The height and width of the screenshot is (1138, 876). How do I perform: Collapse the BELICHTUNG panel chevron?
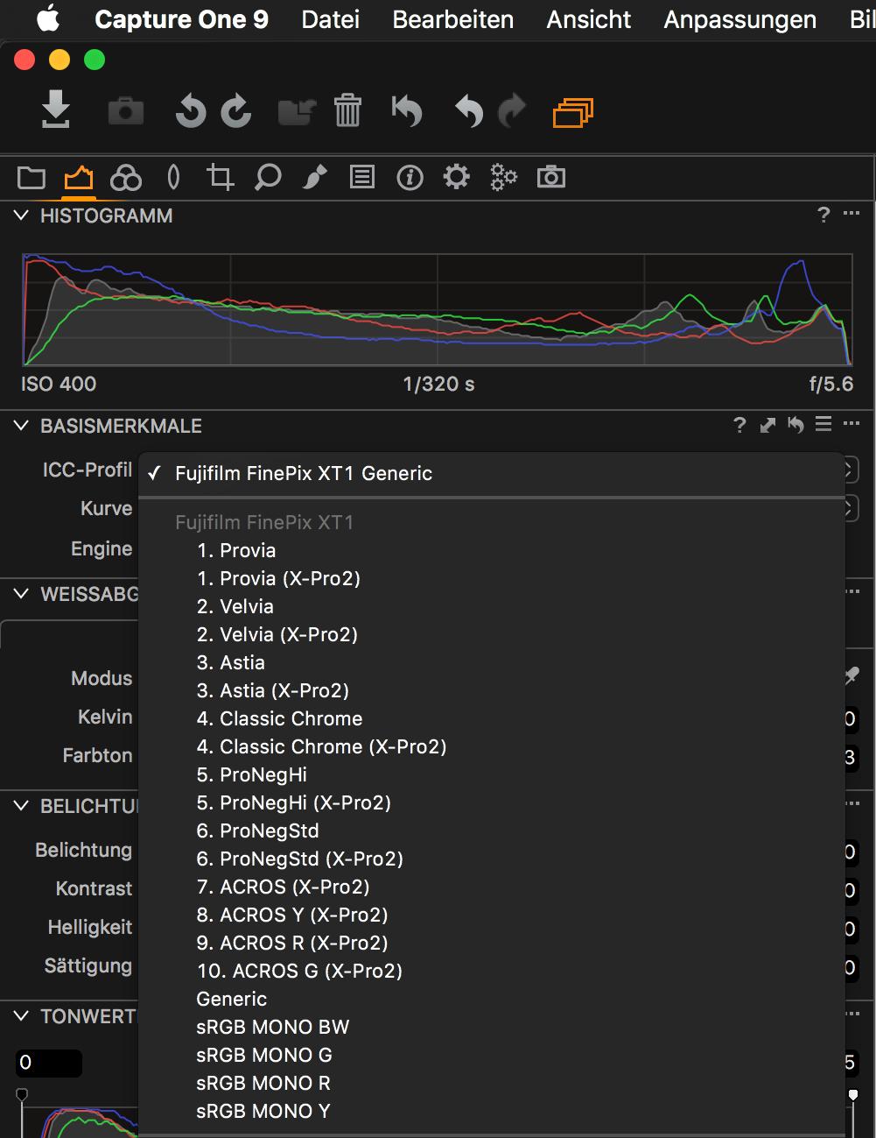[x=22, y=806]
